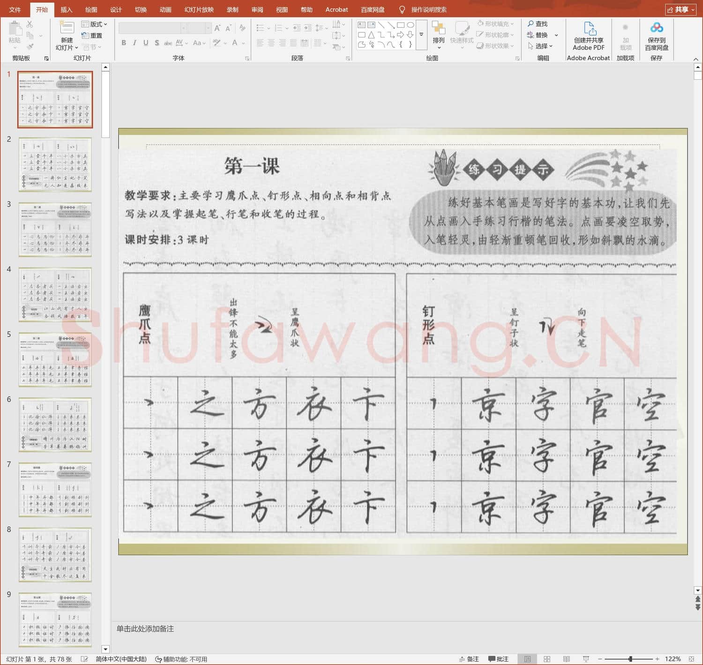
Task: Select the Text Box shape in gallery
Action: tap(361, 25)
